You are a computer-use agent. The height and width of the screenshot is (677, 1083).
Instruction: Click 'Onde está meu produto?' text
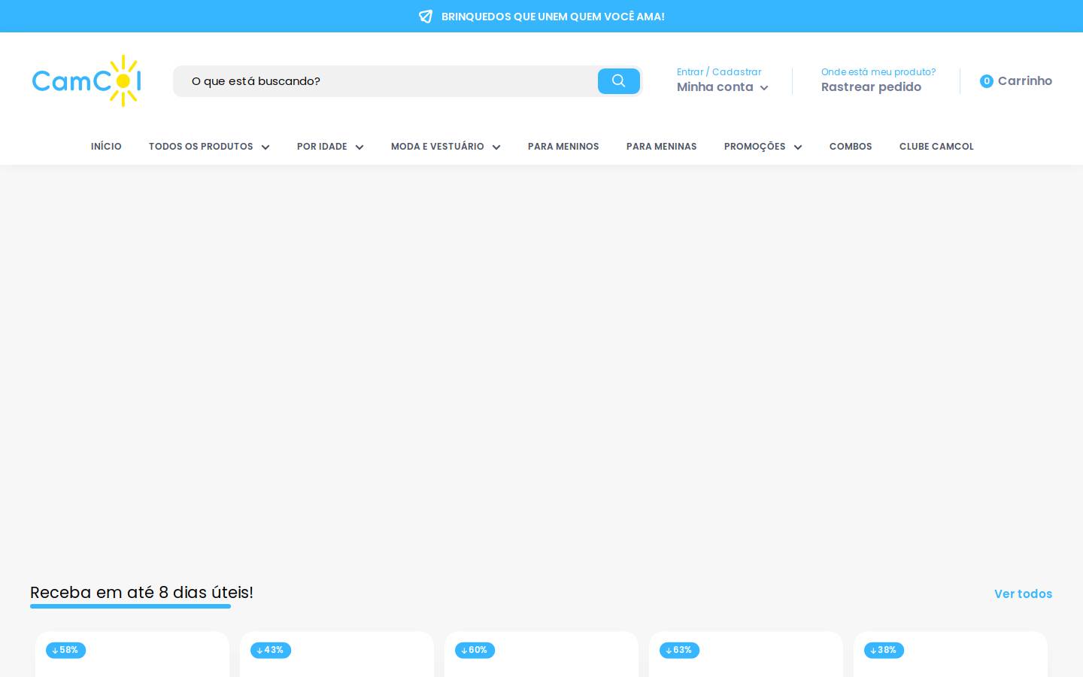(x=878, y=72)
